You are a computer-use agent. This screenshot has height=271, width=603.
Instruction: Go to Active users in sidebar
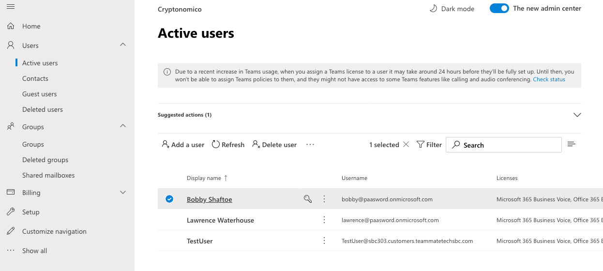40,63
